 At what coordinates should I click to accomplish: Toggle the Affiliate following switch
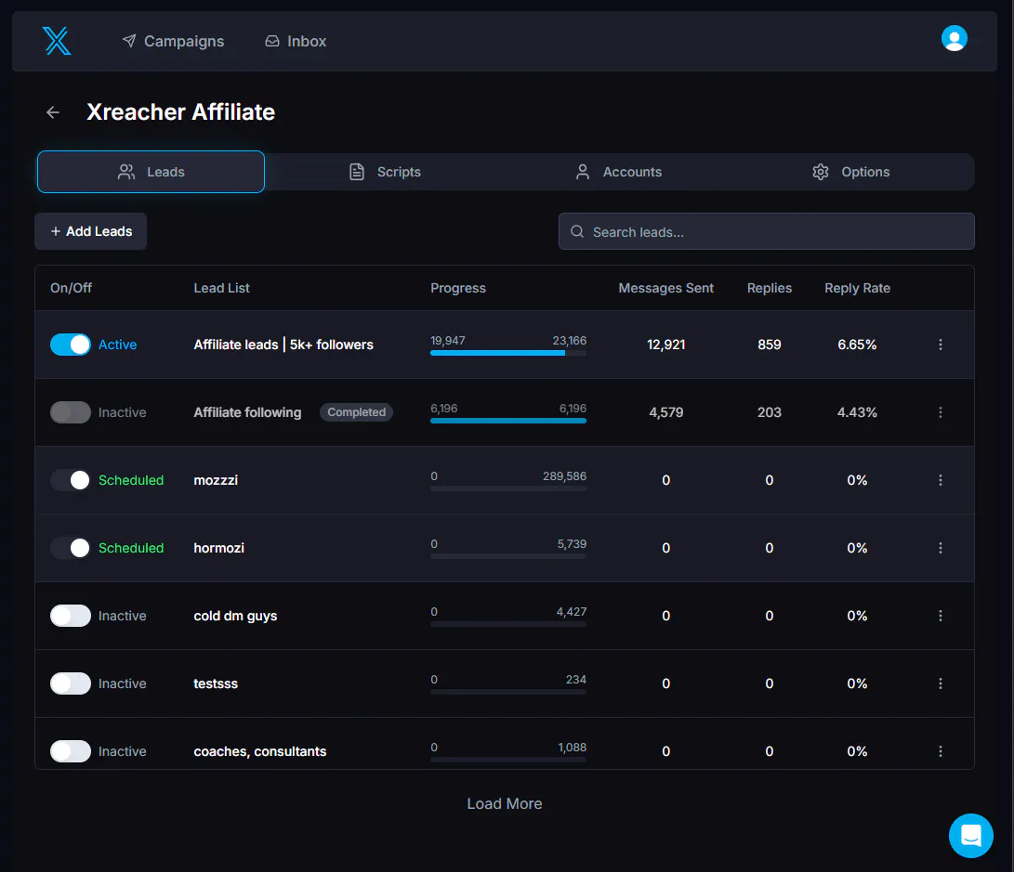71,412
